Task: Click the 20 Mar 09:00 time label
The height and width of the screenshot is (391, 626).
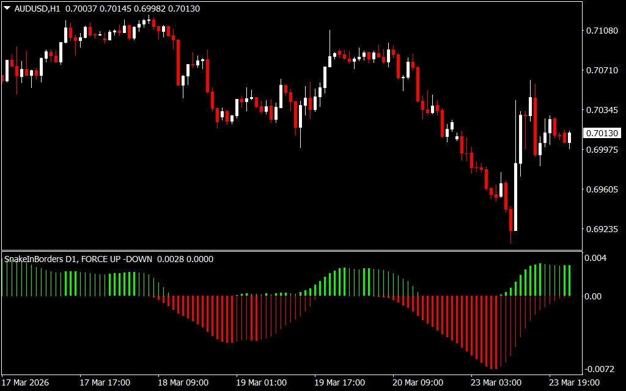Action: pos(418,382)
